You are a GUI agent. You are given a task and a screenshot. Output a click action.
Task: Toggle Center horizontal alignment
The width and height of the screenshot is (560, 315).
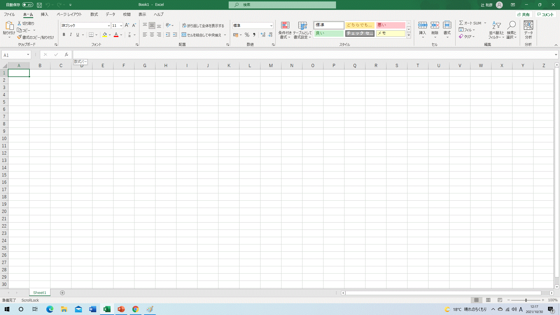152,35
